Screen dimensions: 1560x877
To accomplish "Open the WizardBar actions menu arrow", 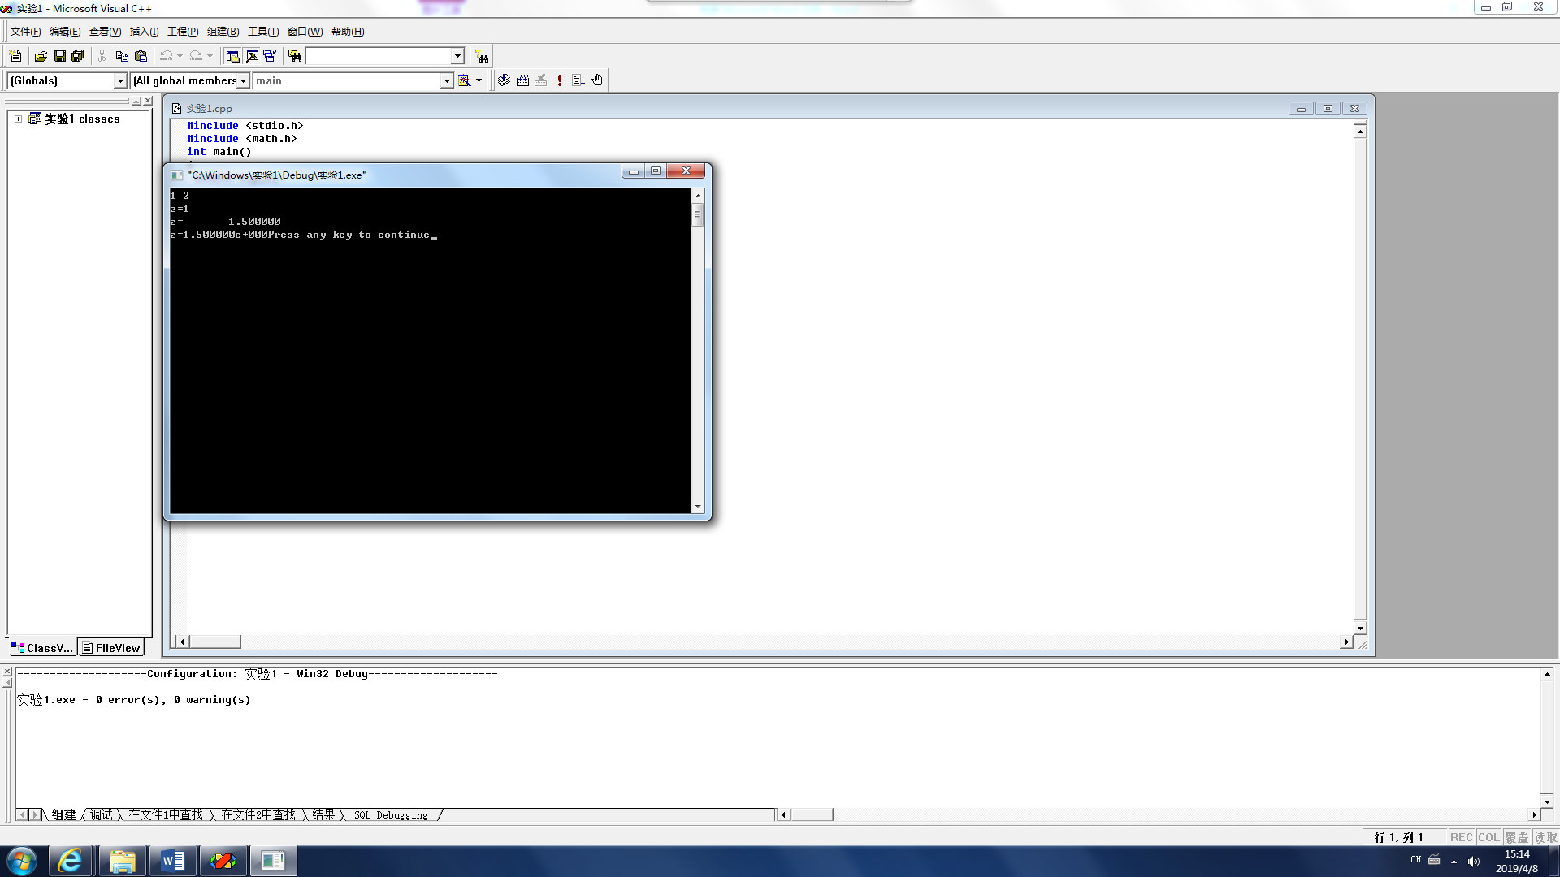I will tap(479, 80).
